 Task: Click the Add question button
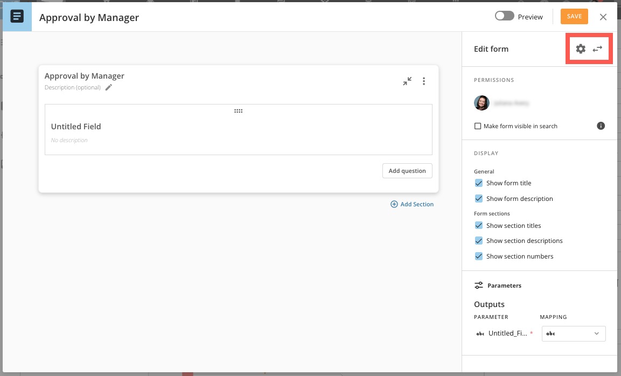point(407,171)
